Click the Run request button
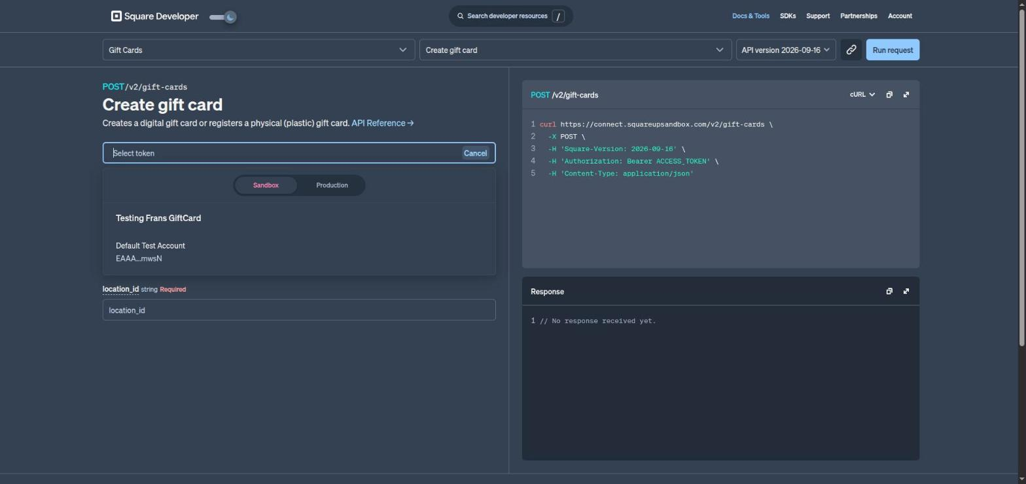Image resolution: width=1026 pixels, height=484 pixels. [x=893, y=50]
